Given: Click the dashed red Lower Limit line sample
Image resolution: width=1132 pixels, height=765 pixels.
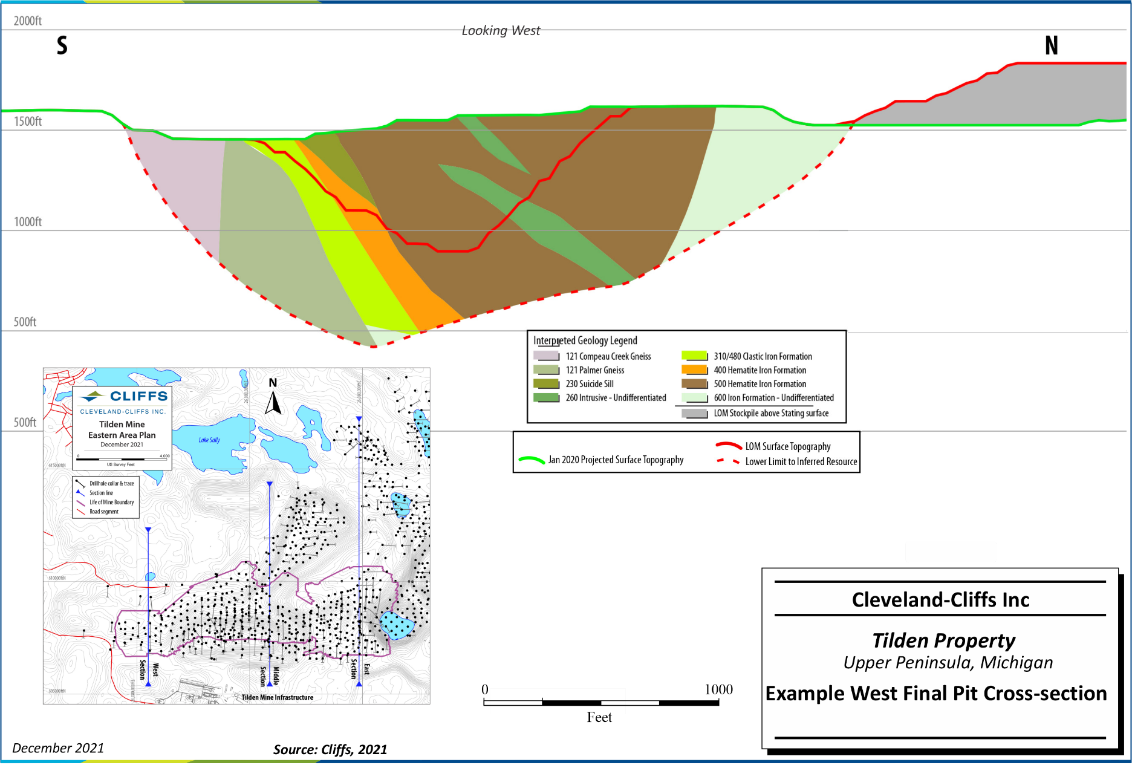Looking at the screenshot, I should (729, 461).
